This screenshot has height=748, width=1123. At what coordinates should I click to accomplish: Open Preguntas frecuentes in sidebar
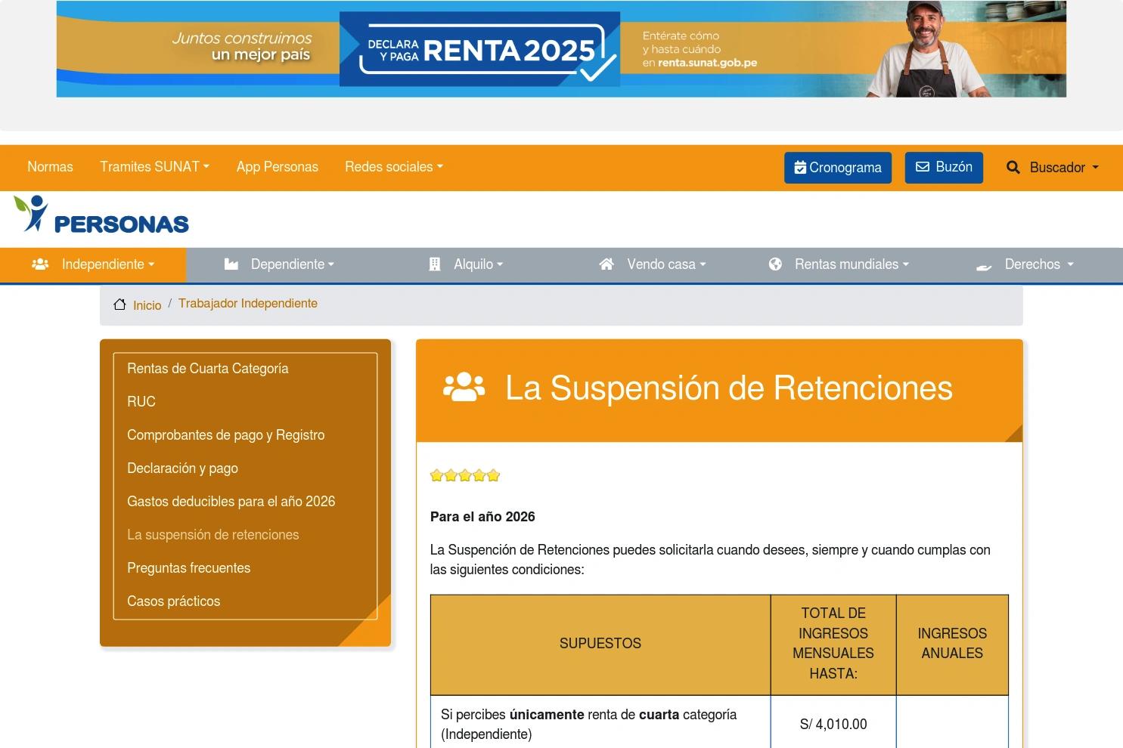click(x=189, y=568)
